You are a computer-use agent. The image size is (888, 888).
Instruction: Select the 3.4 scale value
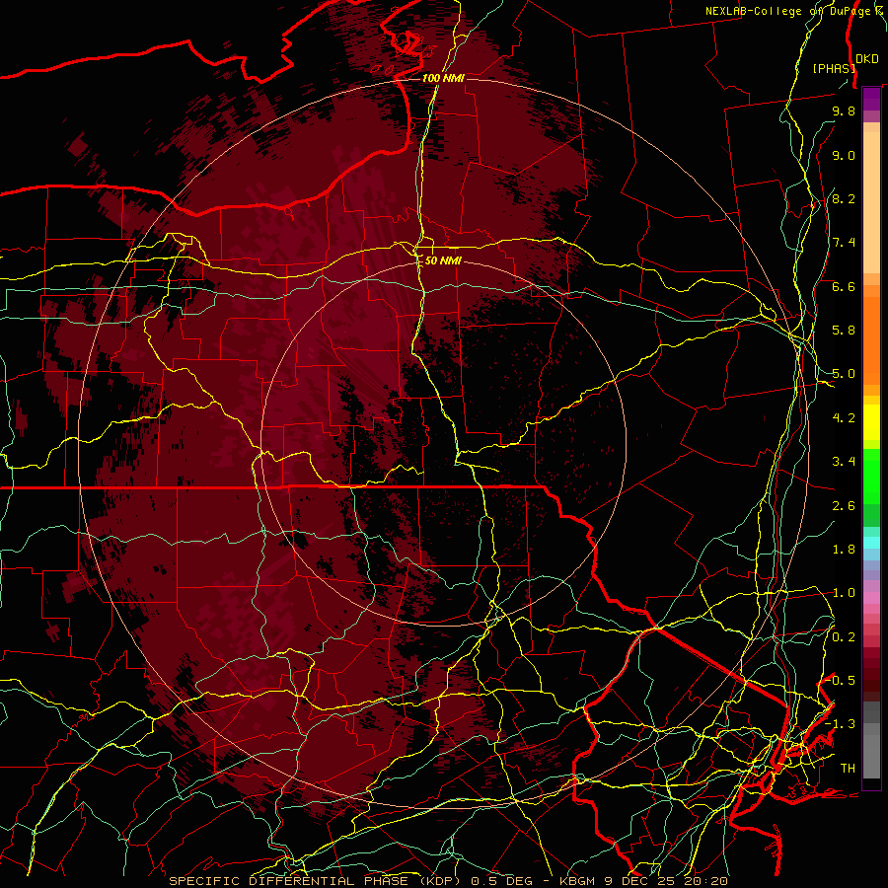[844, 462]
